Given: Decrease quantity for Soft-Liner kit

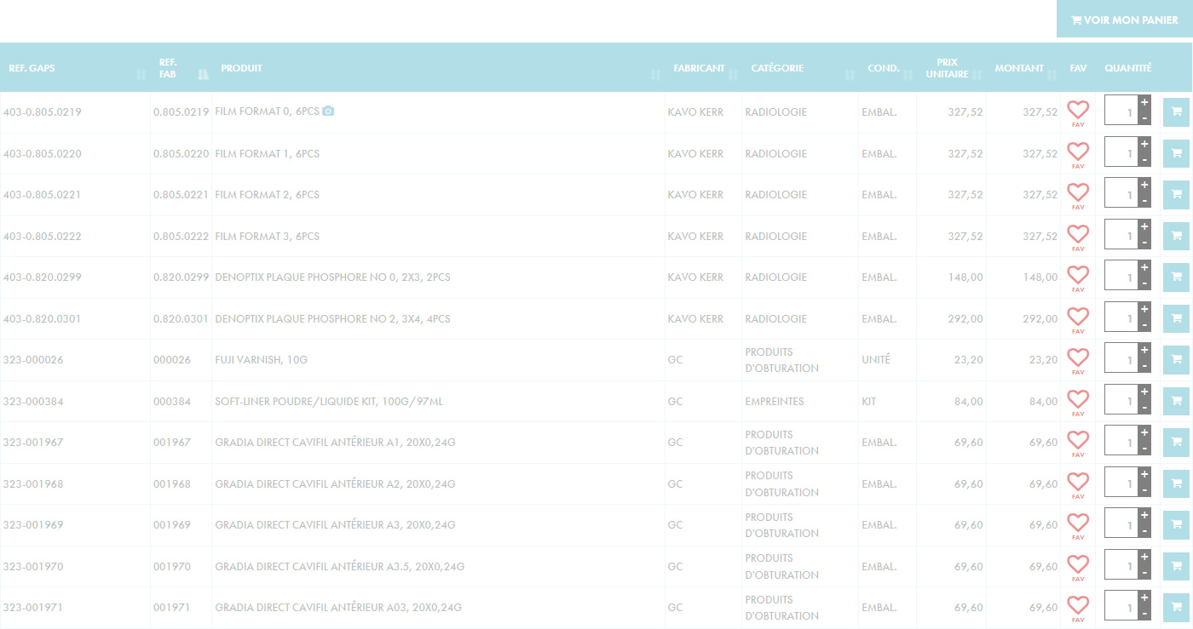Looking at the screenshot, I should 1144,408.
